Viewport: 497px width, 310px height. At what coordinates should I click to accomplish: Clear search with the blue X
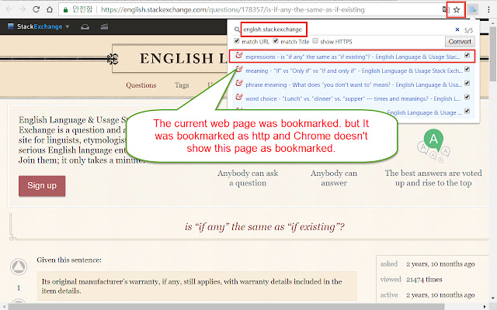pos(457,29)
